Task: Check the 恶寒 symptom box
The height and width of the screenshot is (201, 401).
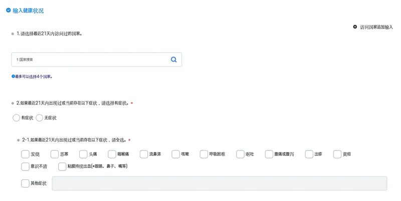Action: [55, 154]
